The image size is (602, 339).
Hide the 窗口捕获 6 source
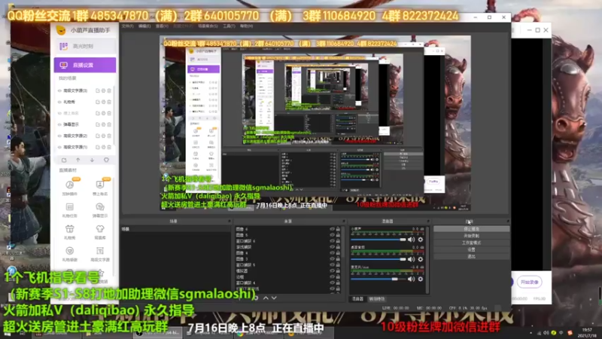(x=332, y=241)
